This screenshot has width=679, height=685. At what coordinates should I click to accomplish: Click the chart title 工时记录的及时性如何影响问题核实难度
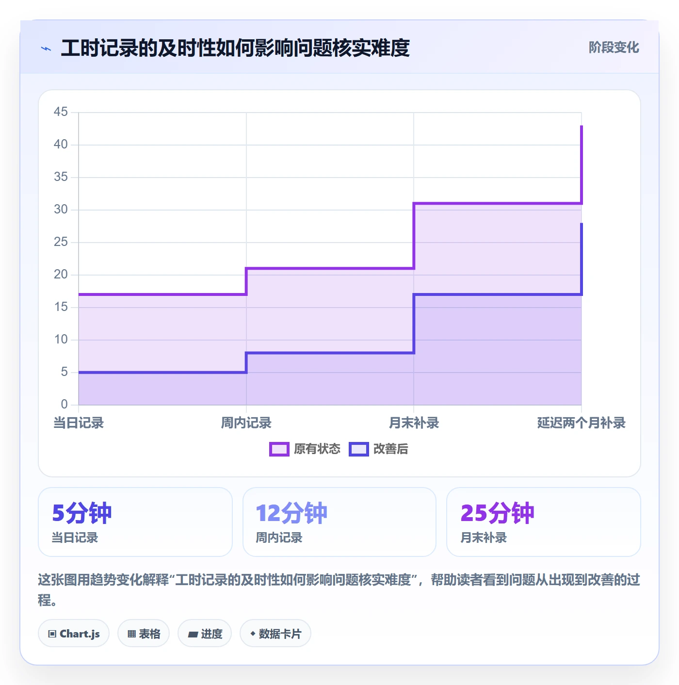click(x=235, y=48)
